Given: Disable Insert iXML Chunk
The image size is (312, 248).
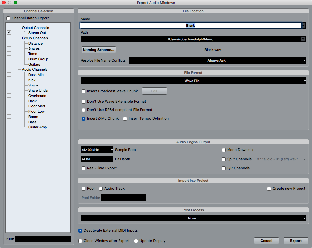Looking at the screenshot, I should (83, 118).
